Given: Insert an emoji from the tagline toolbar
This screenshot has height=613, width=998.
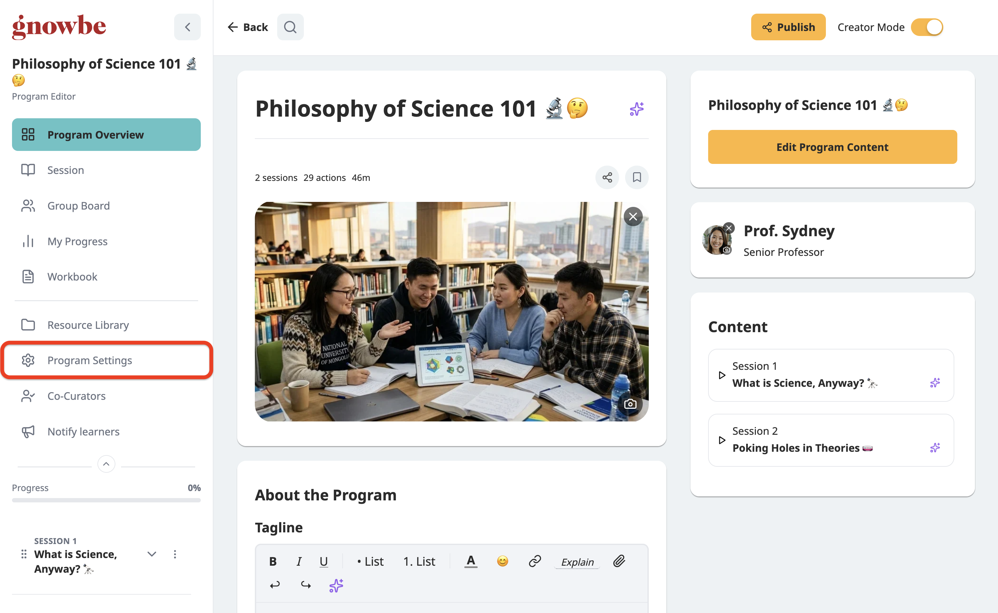Looking at the screenshot, I should 502,561.
